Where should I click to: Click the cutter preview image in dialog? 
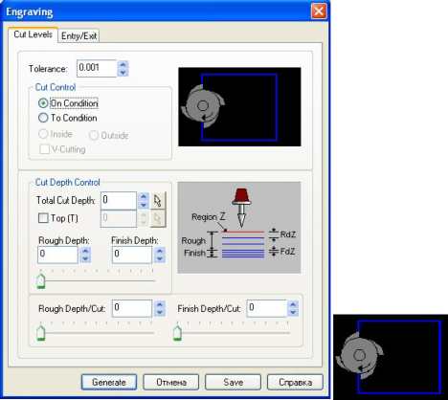click(x=239, y=107)
